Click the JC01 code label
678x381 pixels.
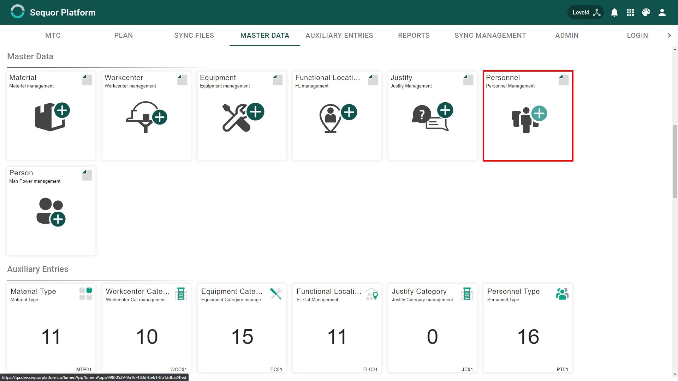468,369
